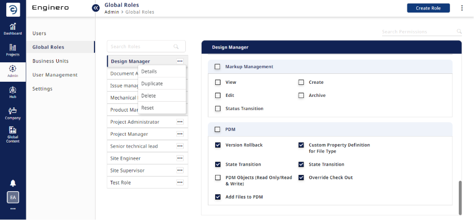Open the options menu for Project Administrator
The width and height of the screenshot is (474, 220).
click(x=180, y=122)
